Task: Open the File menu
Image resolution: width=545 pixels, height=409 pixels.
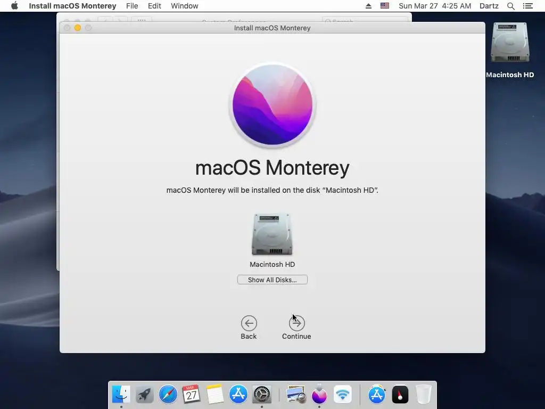Action: [132, 6]
